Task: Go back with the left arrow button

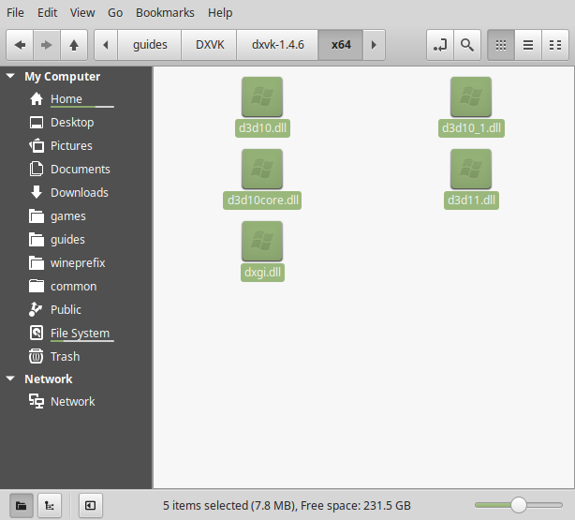Action: pos(20,45)
